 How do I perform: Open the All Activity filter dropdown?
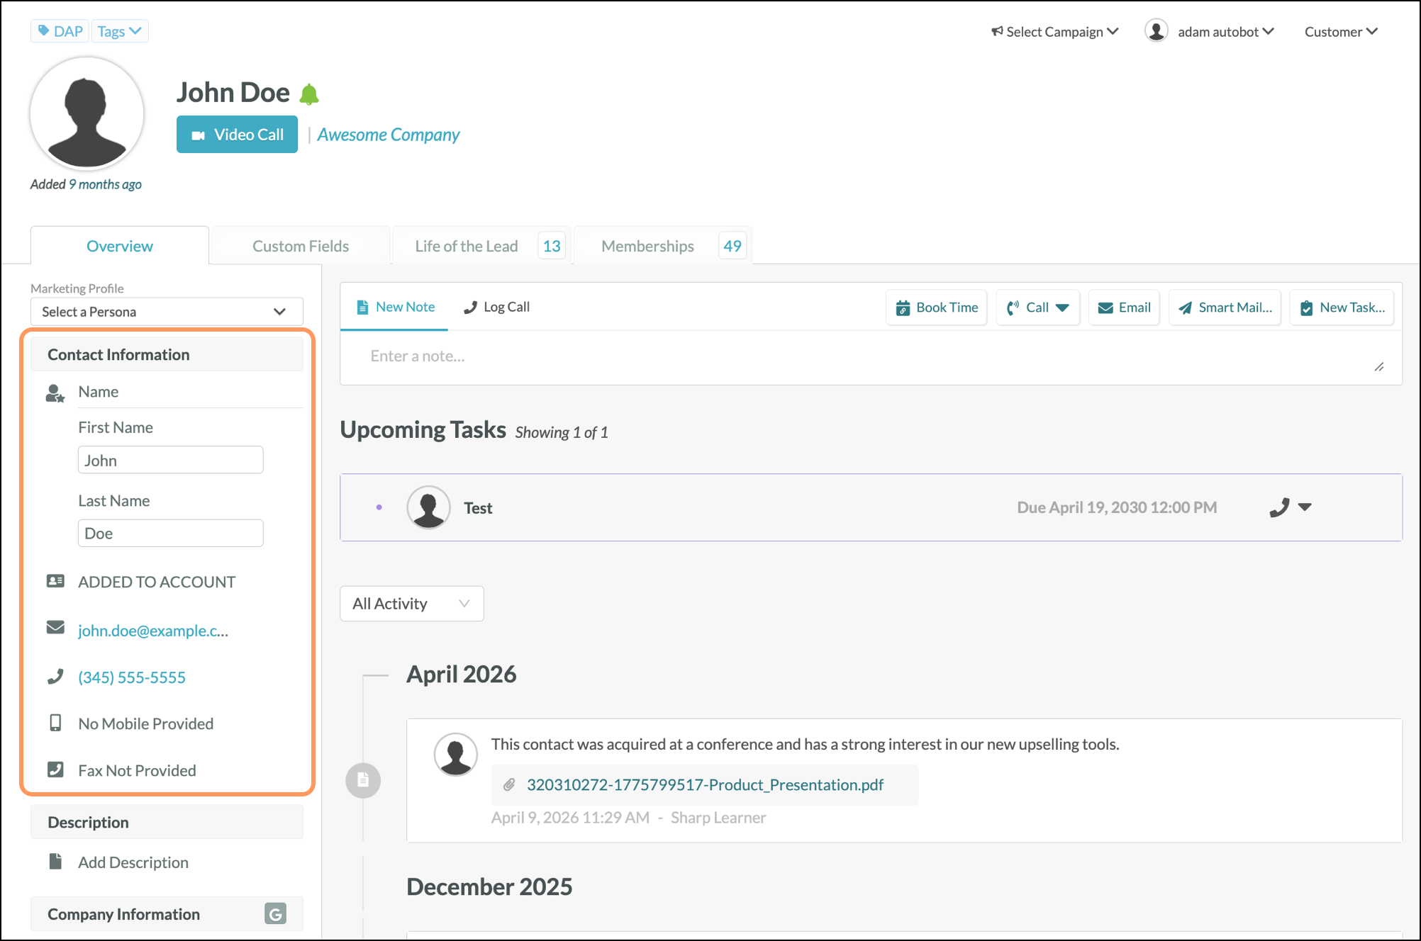(412, 604)
